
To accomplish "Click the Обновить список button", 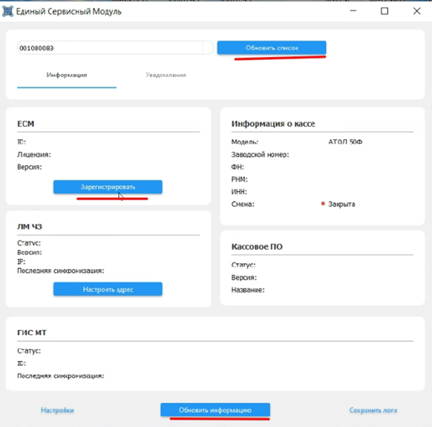I will (x=272, y=48).
